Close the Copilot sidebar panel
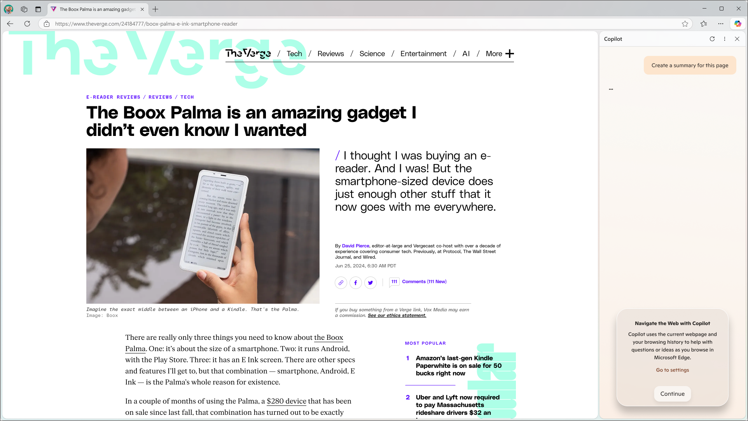Screen dimensions: 748x421 (x=737, y=38)
